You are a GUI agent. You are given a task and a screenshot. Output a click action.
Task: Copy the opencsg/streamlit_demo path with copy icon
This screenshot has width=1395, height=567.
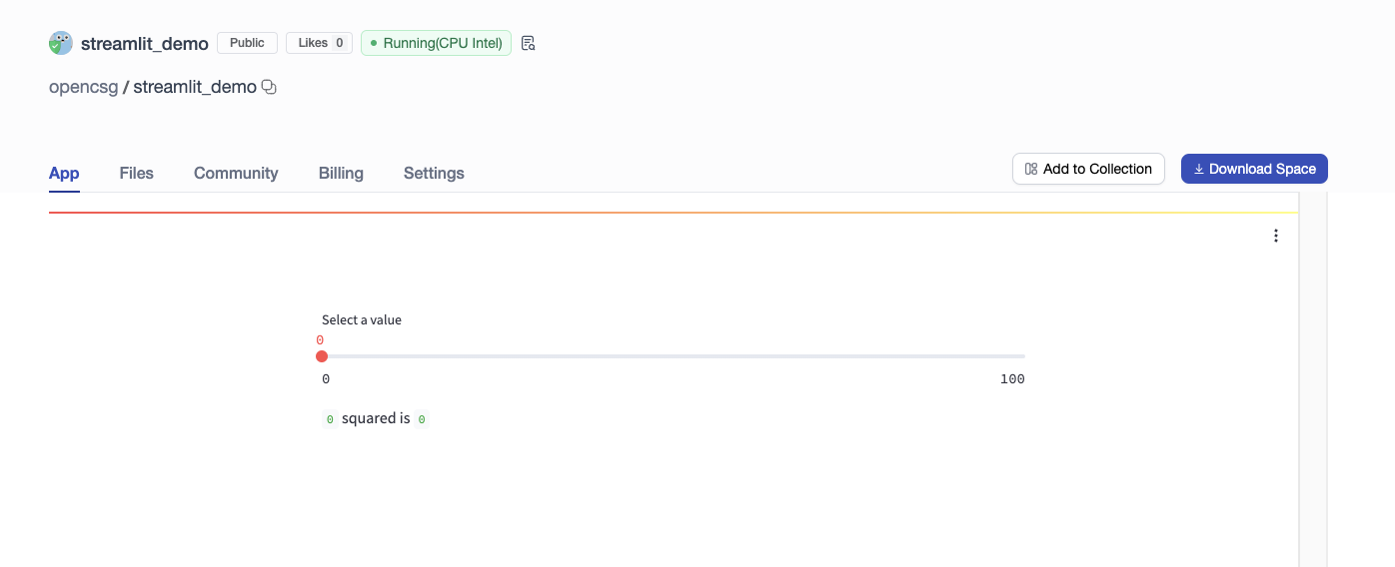pyautogui.click(x=269, y=87)
